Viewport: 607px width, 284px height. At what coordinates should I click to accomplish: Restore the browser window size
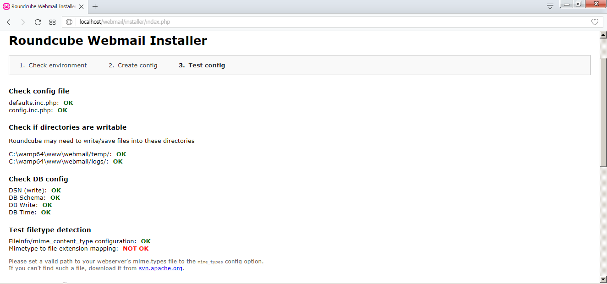tap(579, 4)
